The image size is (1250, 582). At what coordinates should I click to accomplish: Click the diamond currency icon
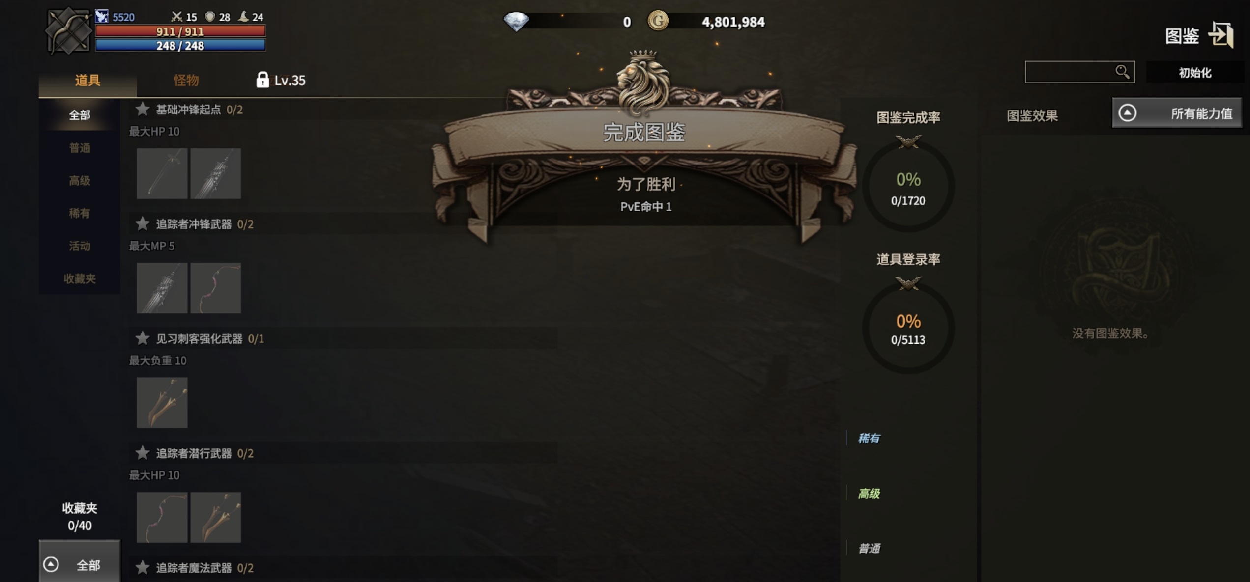(x=516, y=21)
